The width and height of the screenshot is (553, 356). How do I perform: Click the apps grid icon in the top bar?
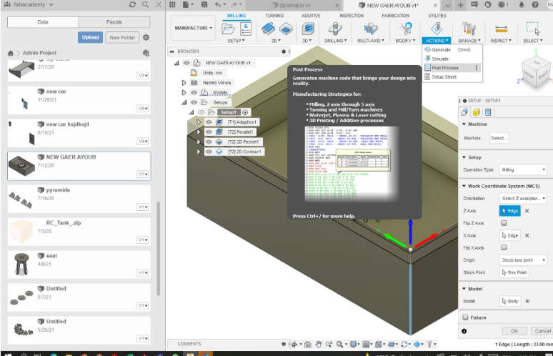(x=172, y=4)
